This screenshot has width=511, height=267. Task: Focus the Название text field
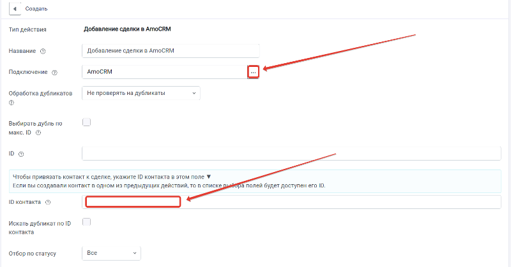(171, 51)
